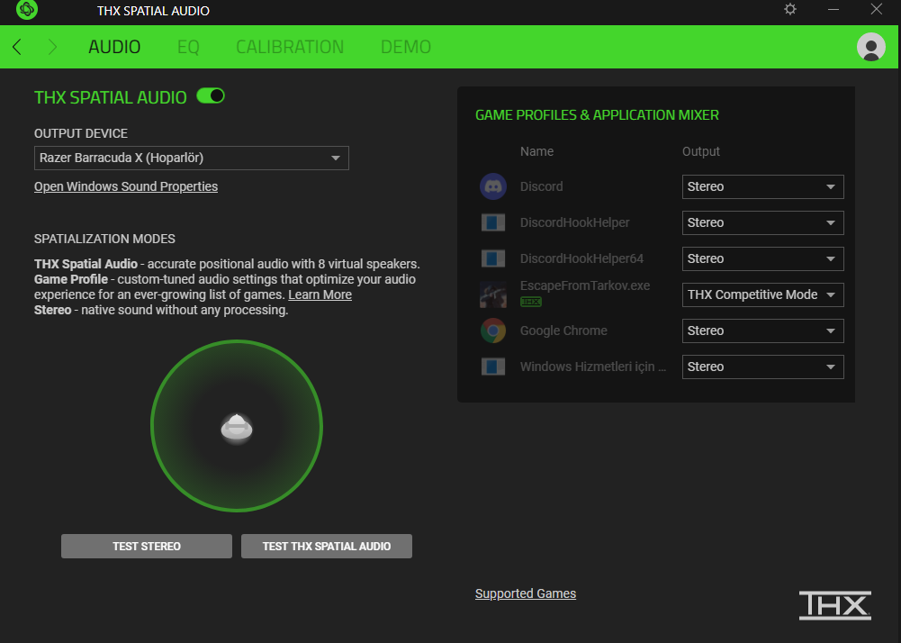Click the EscapeFromTarkov game icon
The image size is (901, 643).
pyautogui.click(x=493, y=294)
